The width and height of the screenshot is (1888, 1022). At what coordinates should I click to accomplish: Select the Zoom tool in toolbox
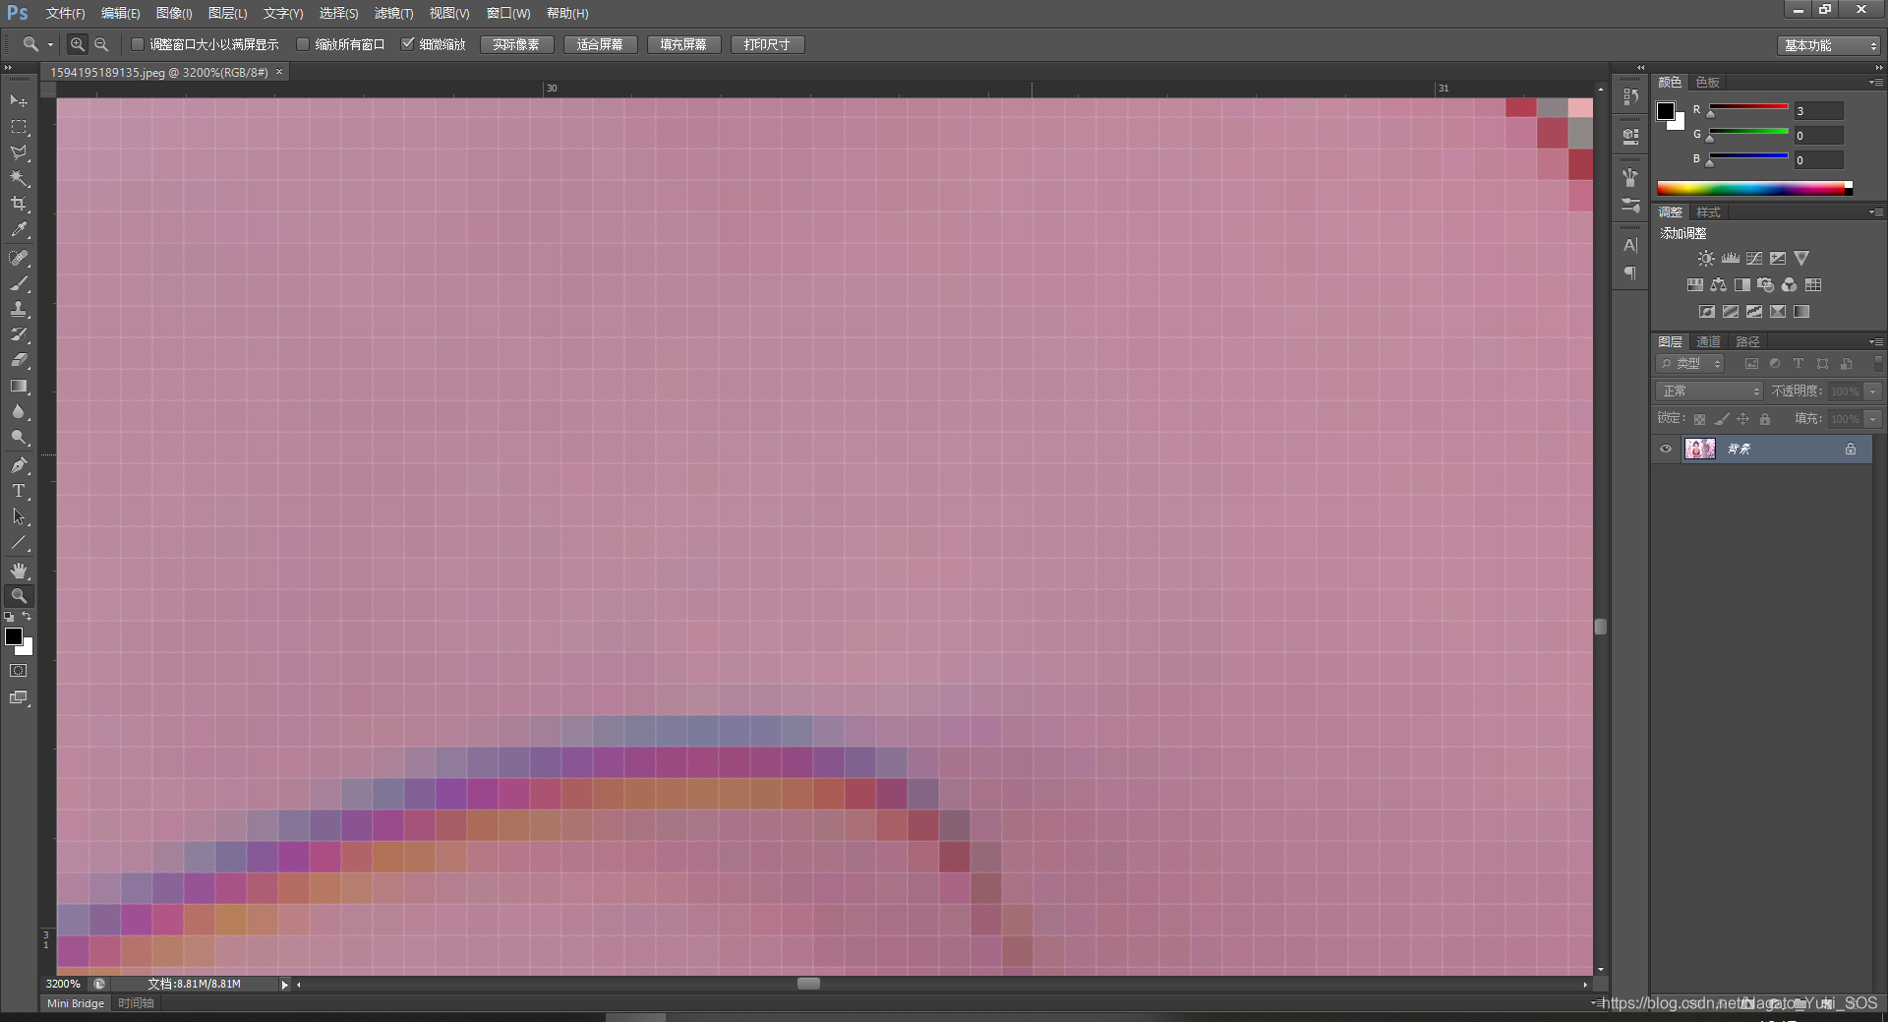point(19,596)
